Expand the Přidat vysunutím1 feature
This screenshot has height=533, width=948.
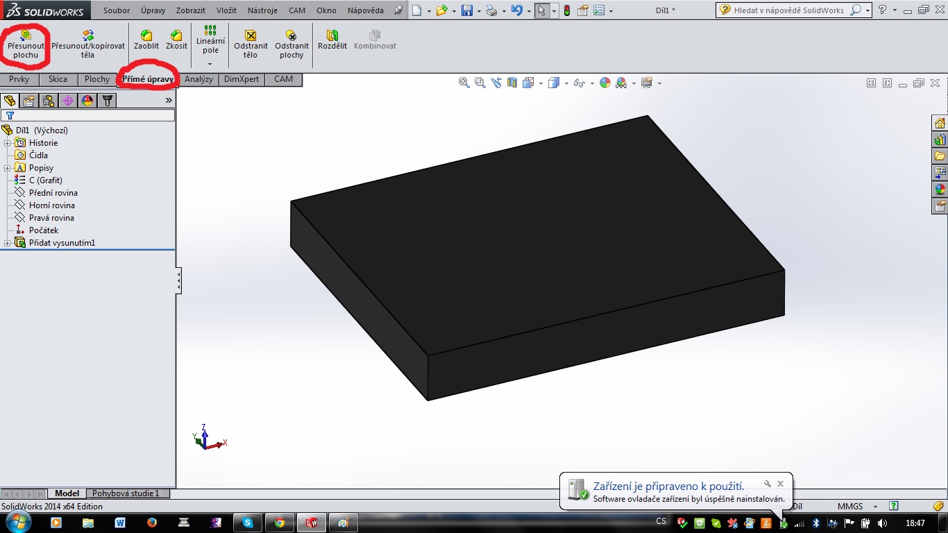[8, 243]
